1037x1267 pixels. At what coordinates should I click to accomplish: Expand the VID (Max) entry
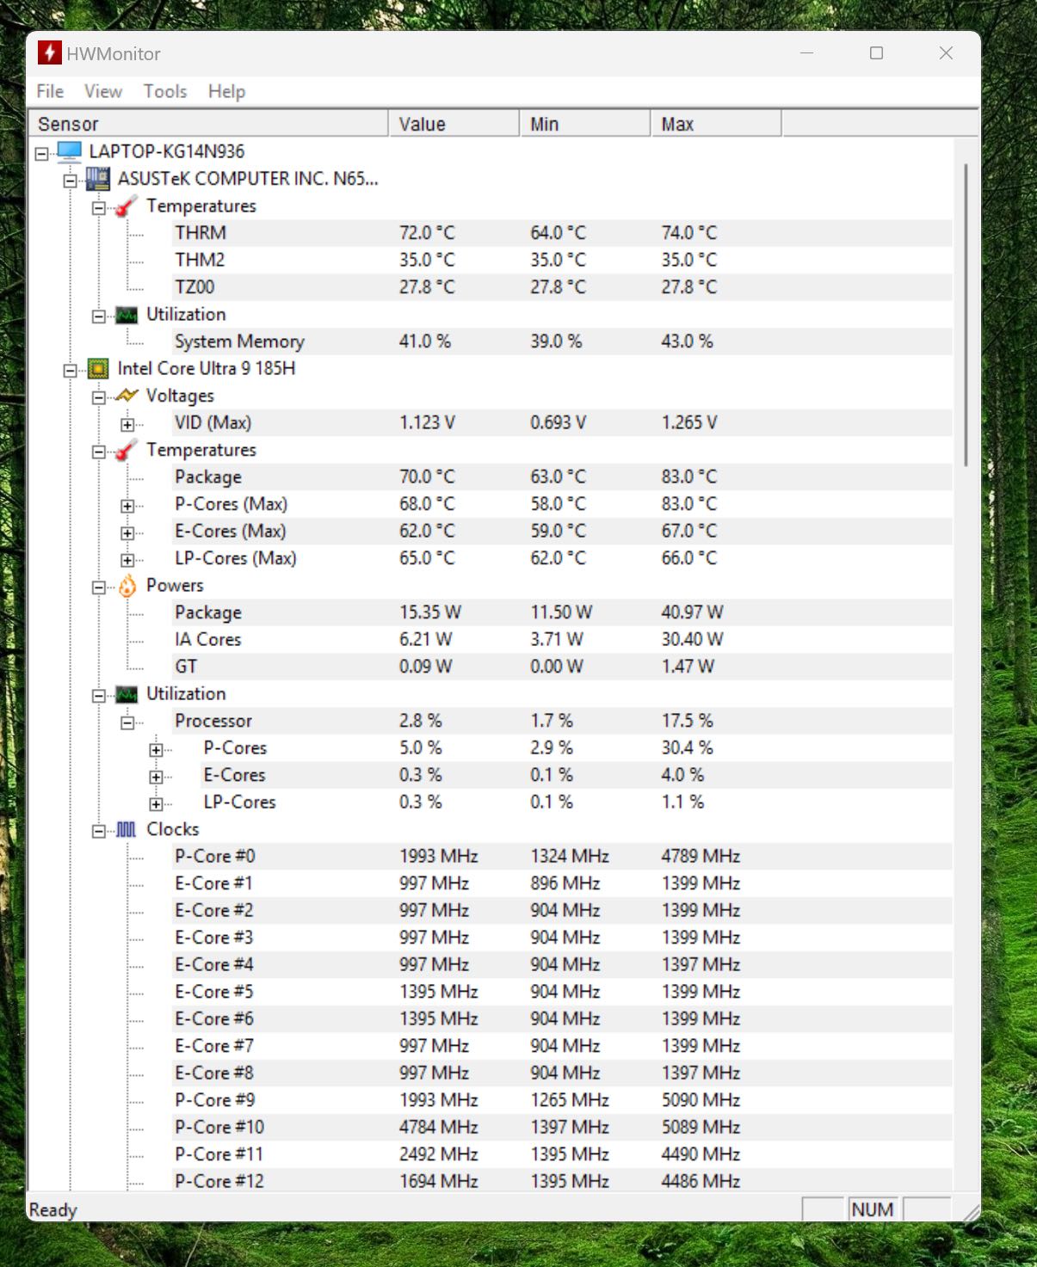(x=127, y=424)
